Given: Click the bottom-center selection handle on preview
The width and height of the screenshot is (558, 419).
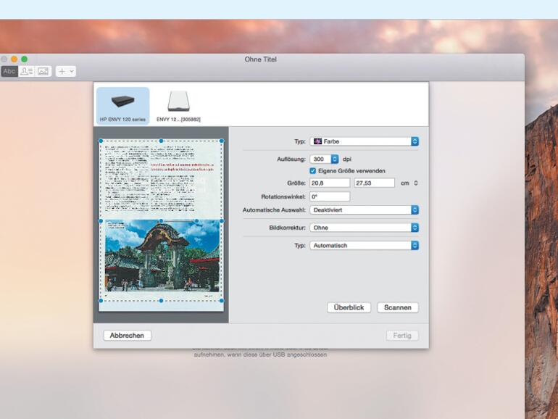Looking at the screenshot, I should click(161, 301).
